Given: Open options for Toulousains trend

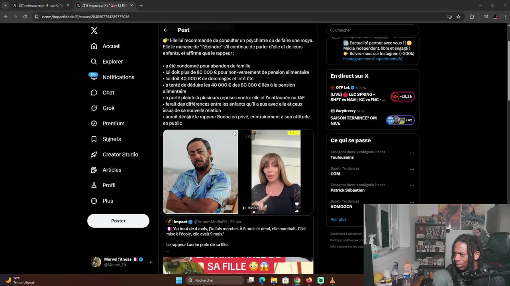Looking at the screenshot, I should (x=412, y=153).
